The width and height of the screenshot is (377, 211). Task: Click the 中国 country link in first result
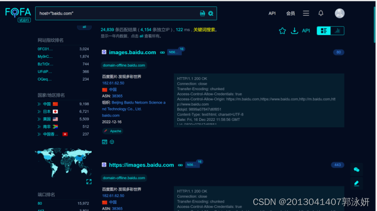(113, 90)
